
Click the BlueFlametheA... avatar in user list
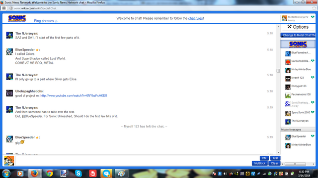coord(288,53)
